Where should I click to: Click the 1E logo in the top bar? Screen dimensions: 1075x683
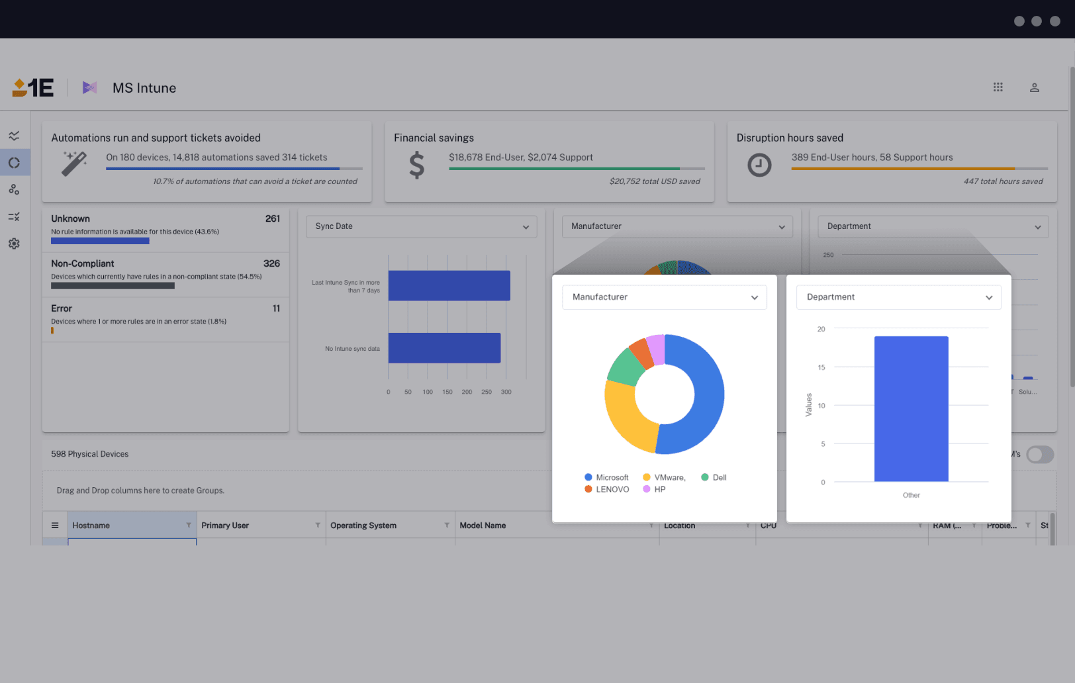coord(32,87)
